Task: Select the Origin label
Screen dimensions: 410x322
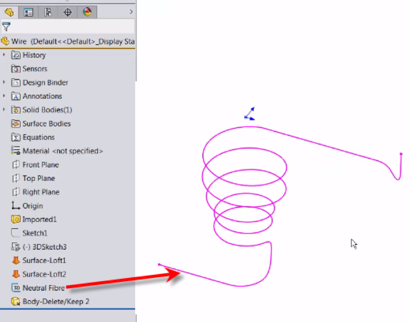Action: (x=32, y=206)
